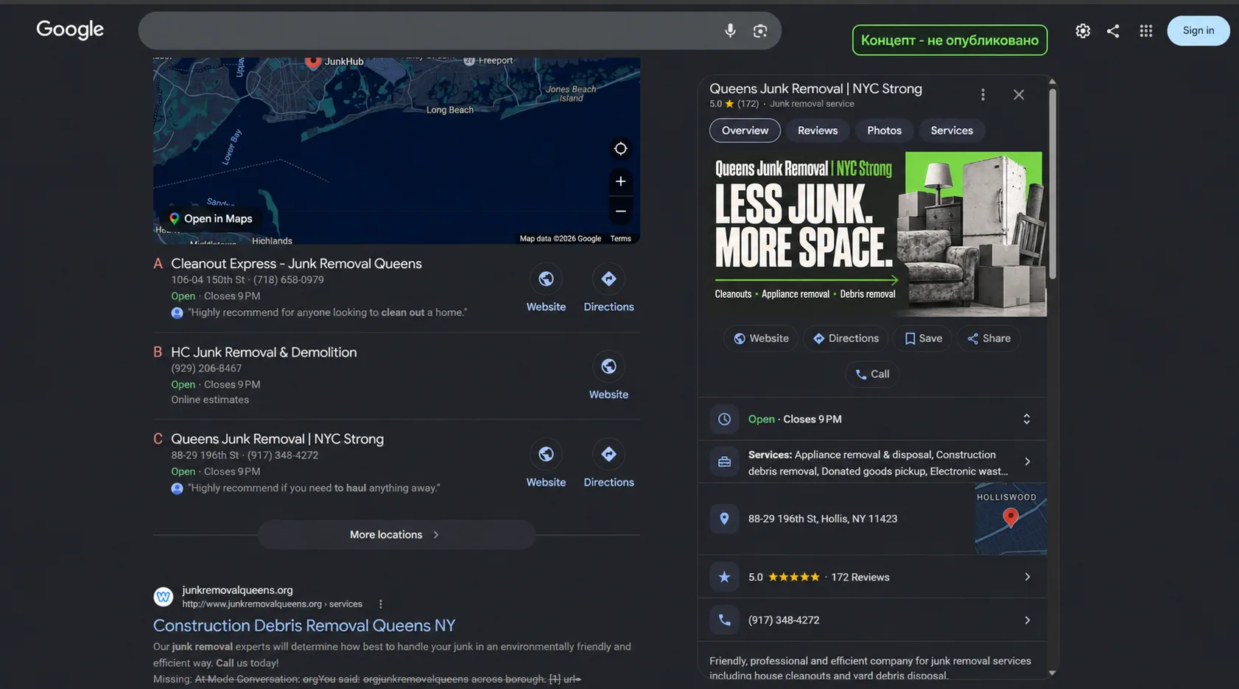The height and width of the screenshot is (689, 1239).
Task: Click the clock hours icon
Action: pyautogui.click(x=725, y=419)
